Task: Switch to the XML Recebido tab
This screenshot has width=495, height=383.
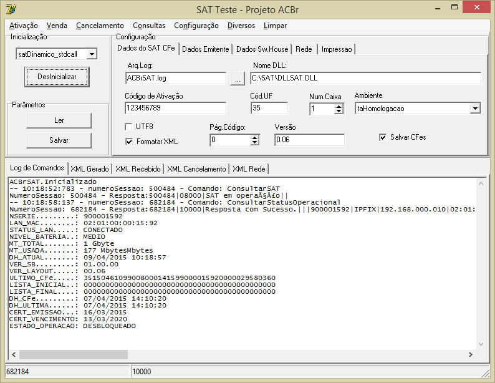Action: point(138,169)
